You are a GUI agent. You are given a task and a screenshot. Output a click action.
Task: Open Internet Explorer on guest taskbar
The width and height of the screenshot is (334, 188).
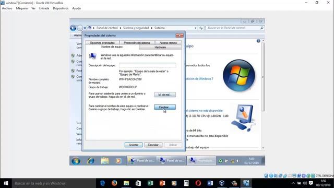tap(91, 161)
